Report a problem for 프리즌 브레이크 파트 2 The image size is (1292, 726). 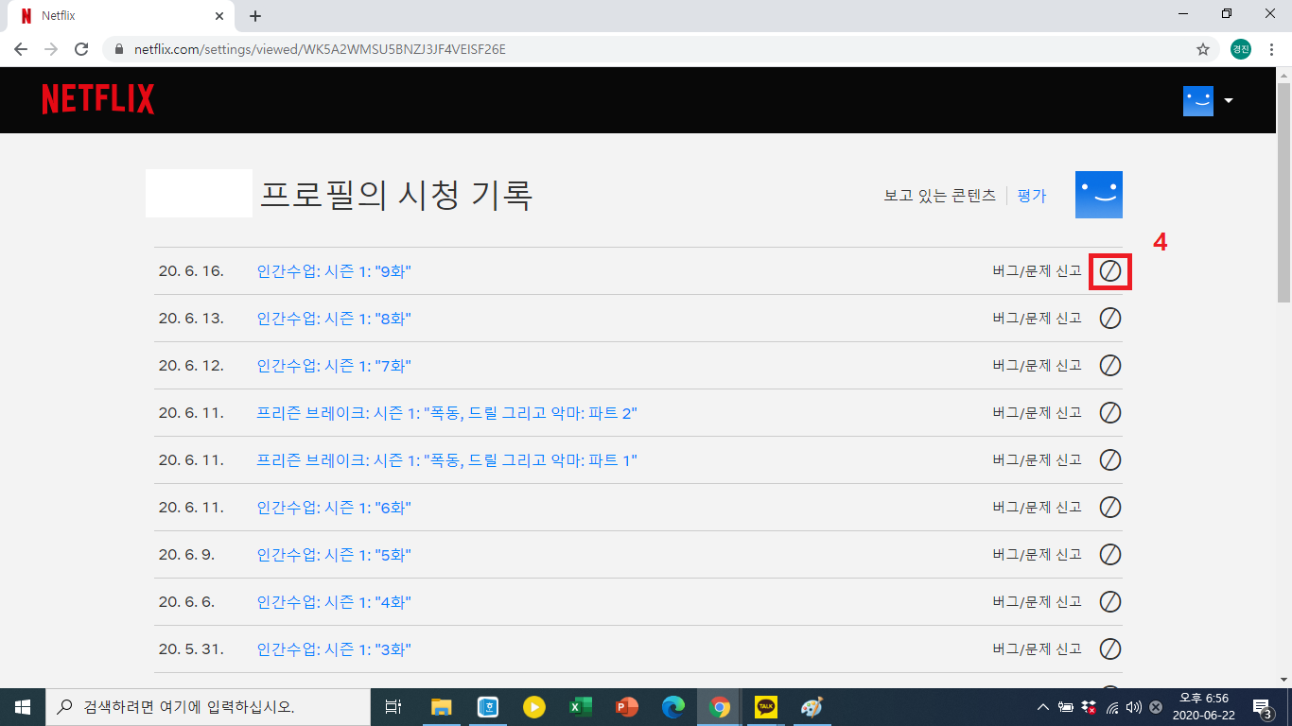pyautogui.click(x=1037, y=413)
